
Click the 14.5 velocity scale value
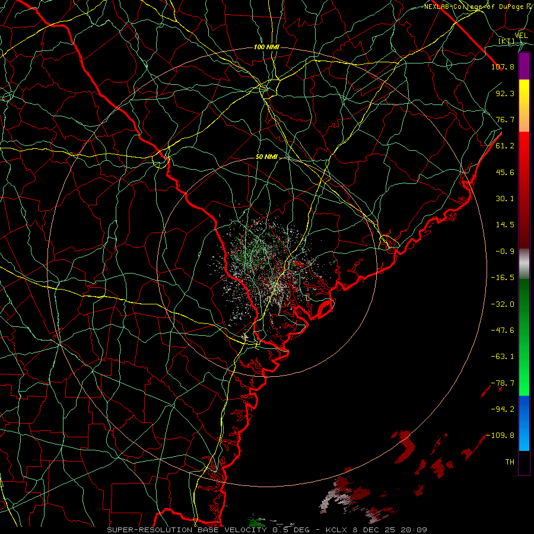tap(505, 225)
